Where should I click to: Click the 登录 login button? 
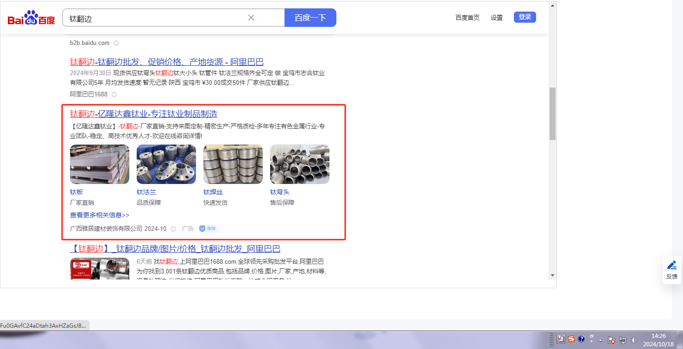(525, 17)
